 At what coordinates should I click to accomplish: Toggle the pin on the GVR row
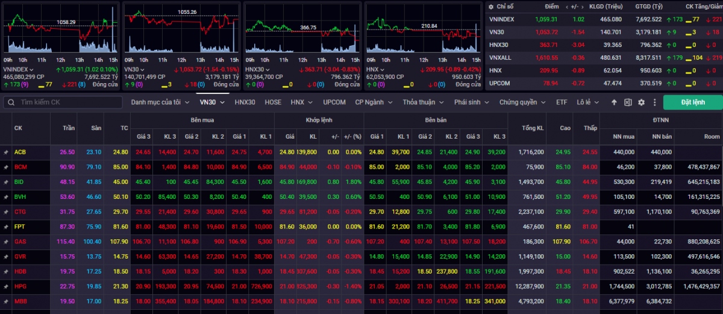(6, 257)
